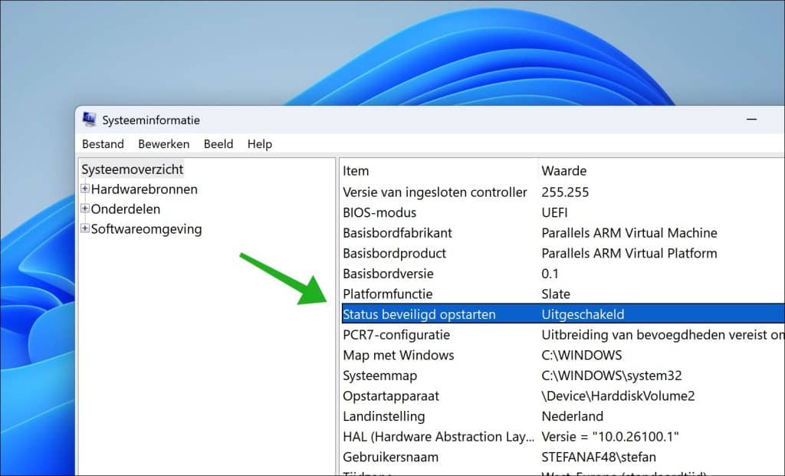Select the Gebruikersnaam row
This screenshot has width=785, height=476.
[x=389, y=457]
